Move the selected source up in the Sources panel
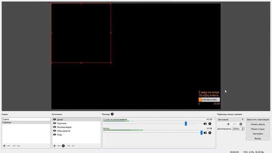 click(69, 146)
